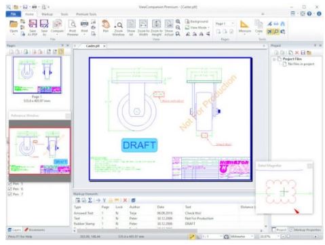Screen dimensions: 325x245
Task: Select the Measure triangle tool
Action: [x=244, y=24]
